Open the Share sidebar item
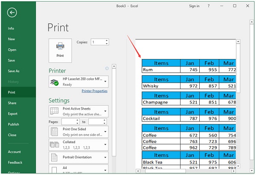 12,103
